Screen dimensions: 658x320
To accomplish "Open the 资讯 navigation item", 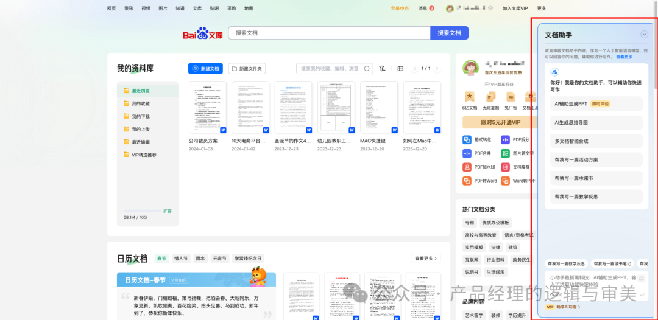I will (129, 9).
